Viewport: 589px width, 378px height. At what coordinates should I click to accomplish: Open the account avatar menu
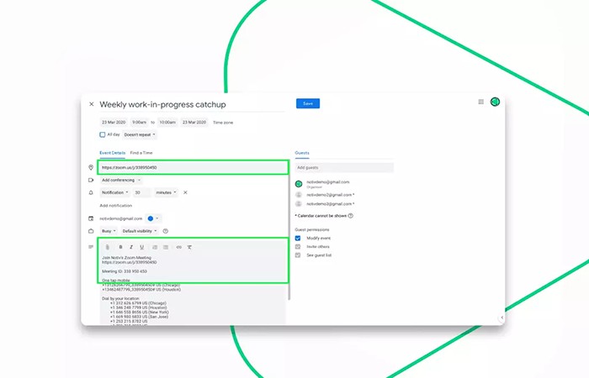(x=495, y=102)
